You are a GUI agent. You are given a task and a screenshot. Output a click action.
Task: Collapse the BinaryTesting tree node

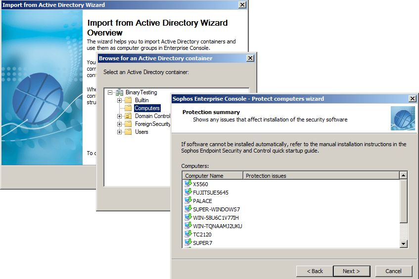(x=110, y=92)
